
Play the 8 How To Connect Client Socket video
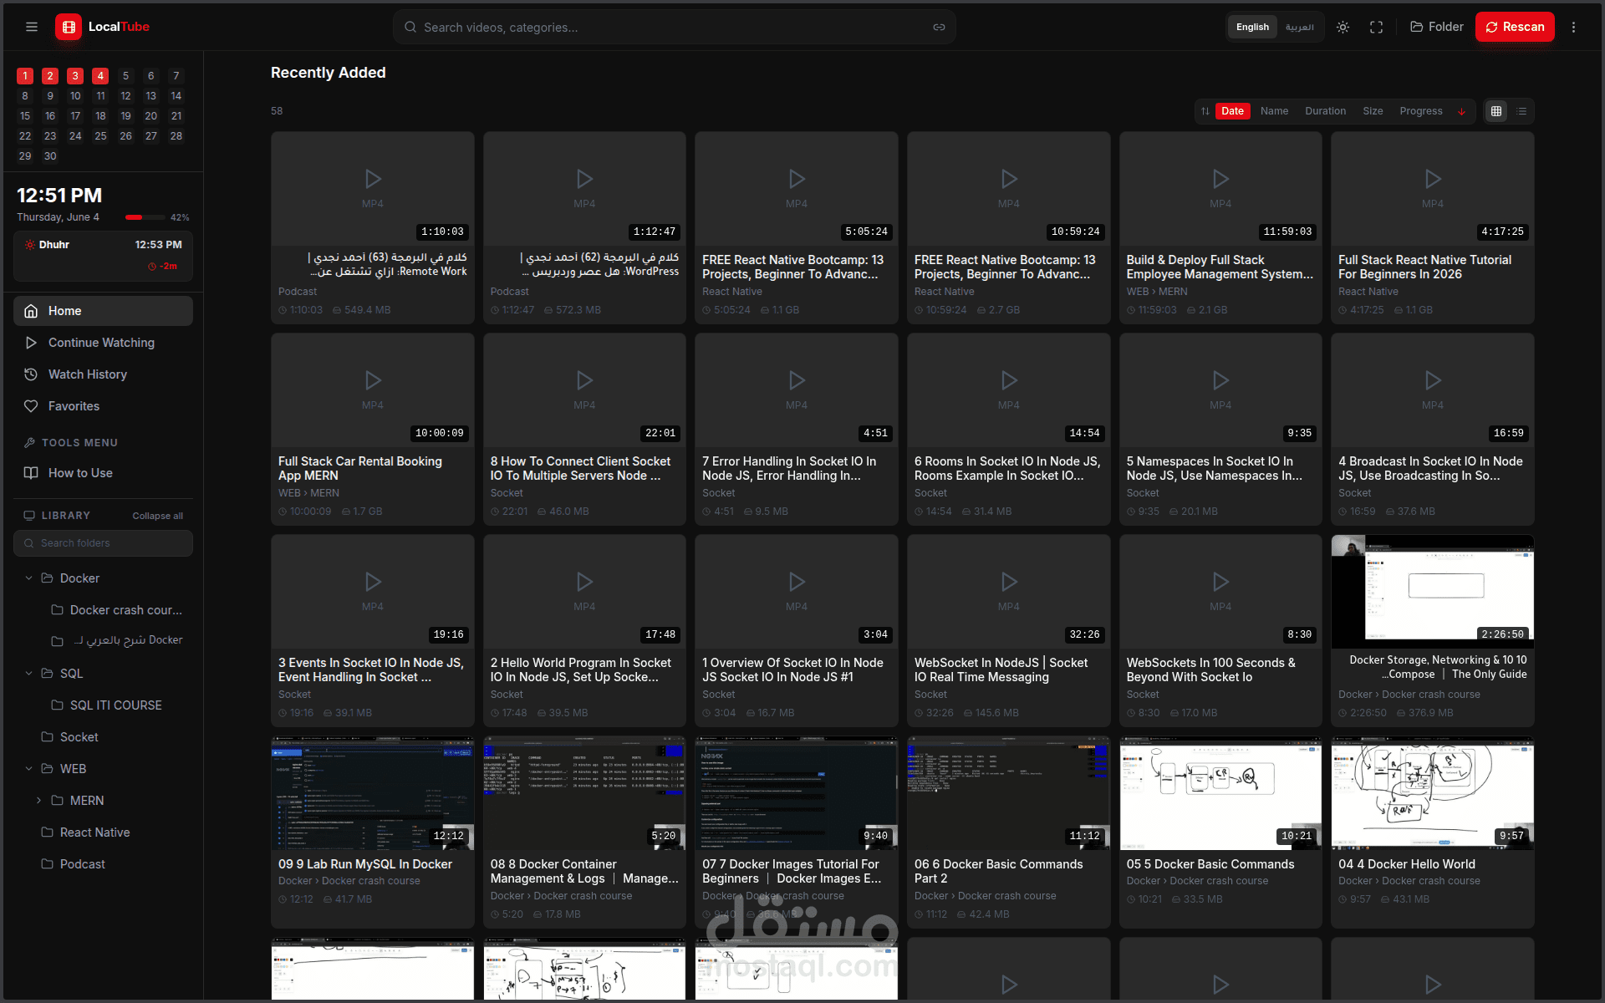(x=584, y=391)
